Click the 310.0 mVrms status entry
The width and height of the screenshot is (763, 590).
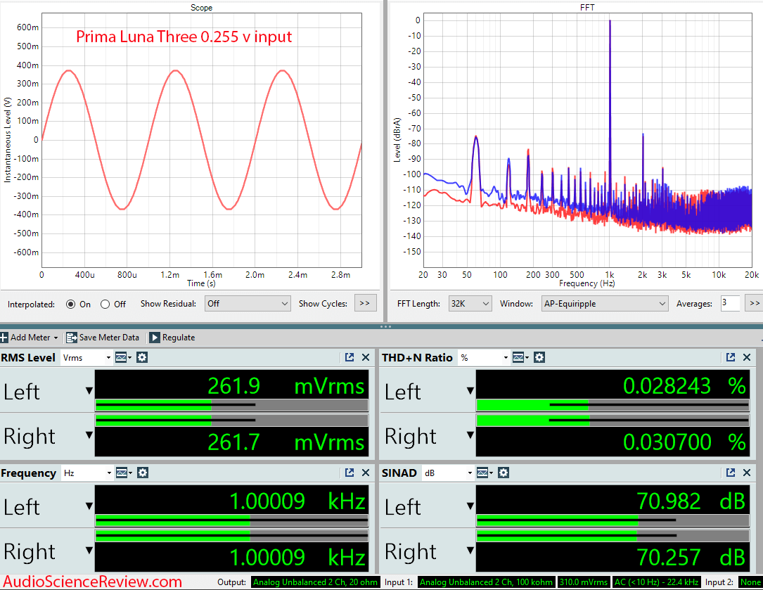click(x=584, y=582)
